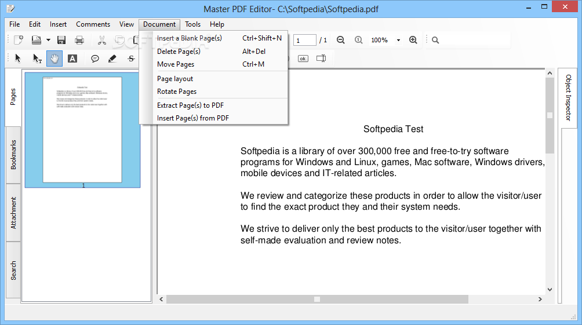The width and height of the screenshot is (582, 325).
Task: Open the File menu
Action: click(x=14, y=24)
